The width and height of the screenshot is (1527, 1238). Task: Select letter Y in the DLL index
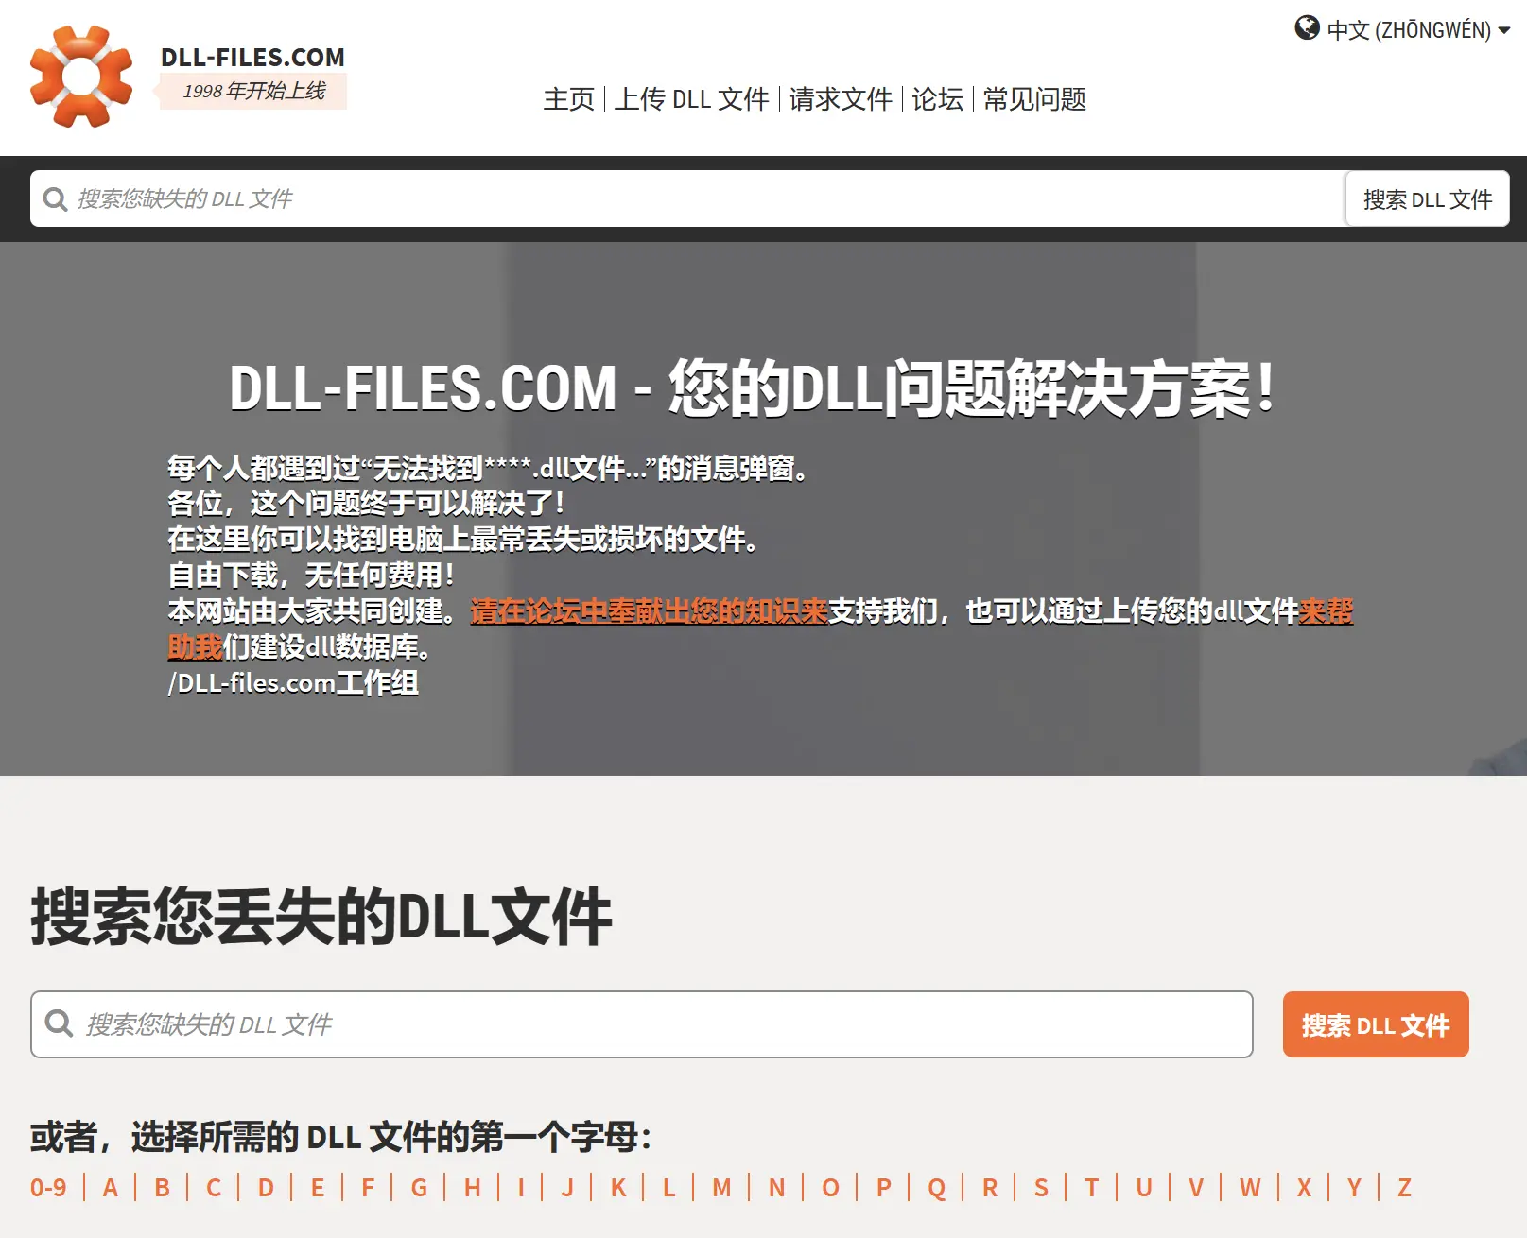pos(1354,1188)
